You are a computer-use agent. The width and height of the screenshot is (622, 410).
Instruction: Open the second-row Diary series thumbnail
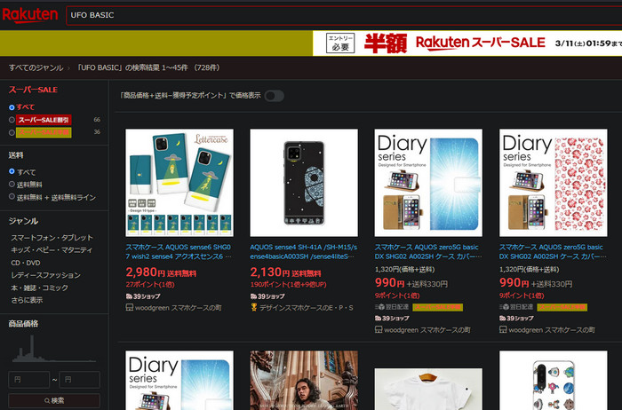point(179,381)
